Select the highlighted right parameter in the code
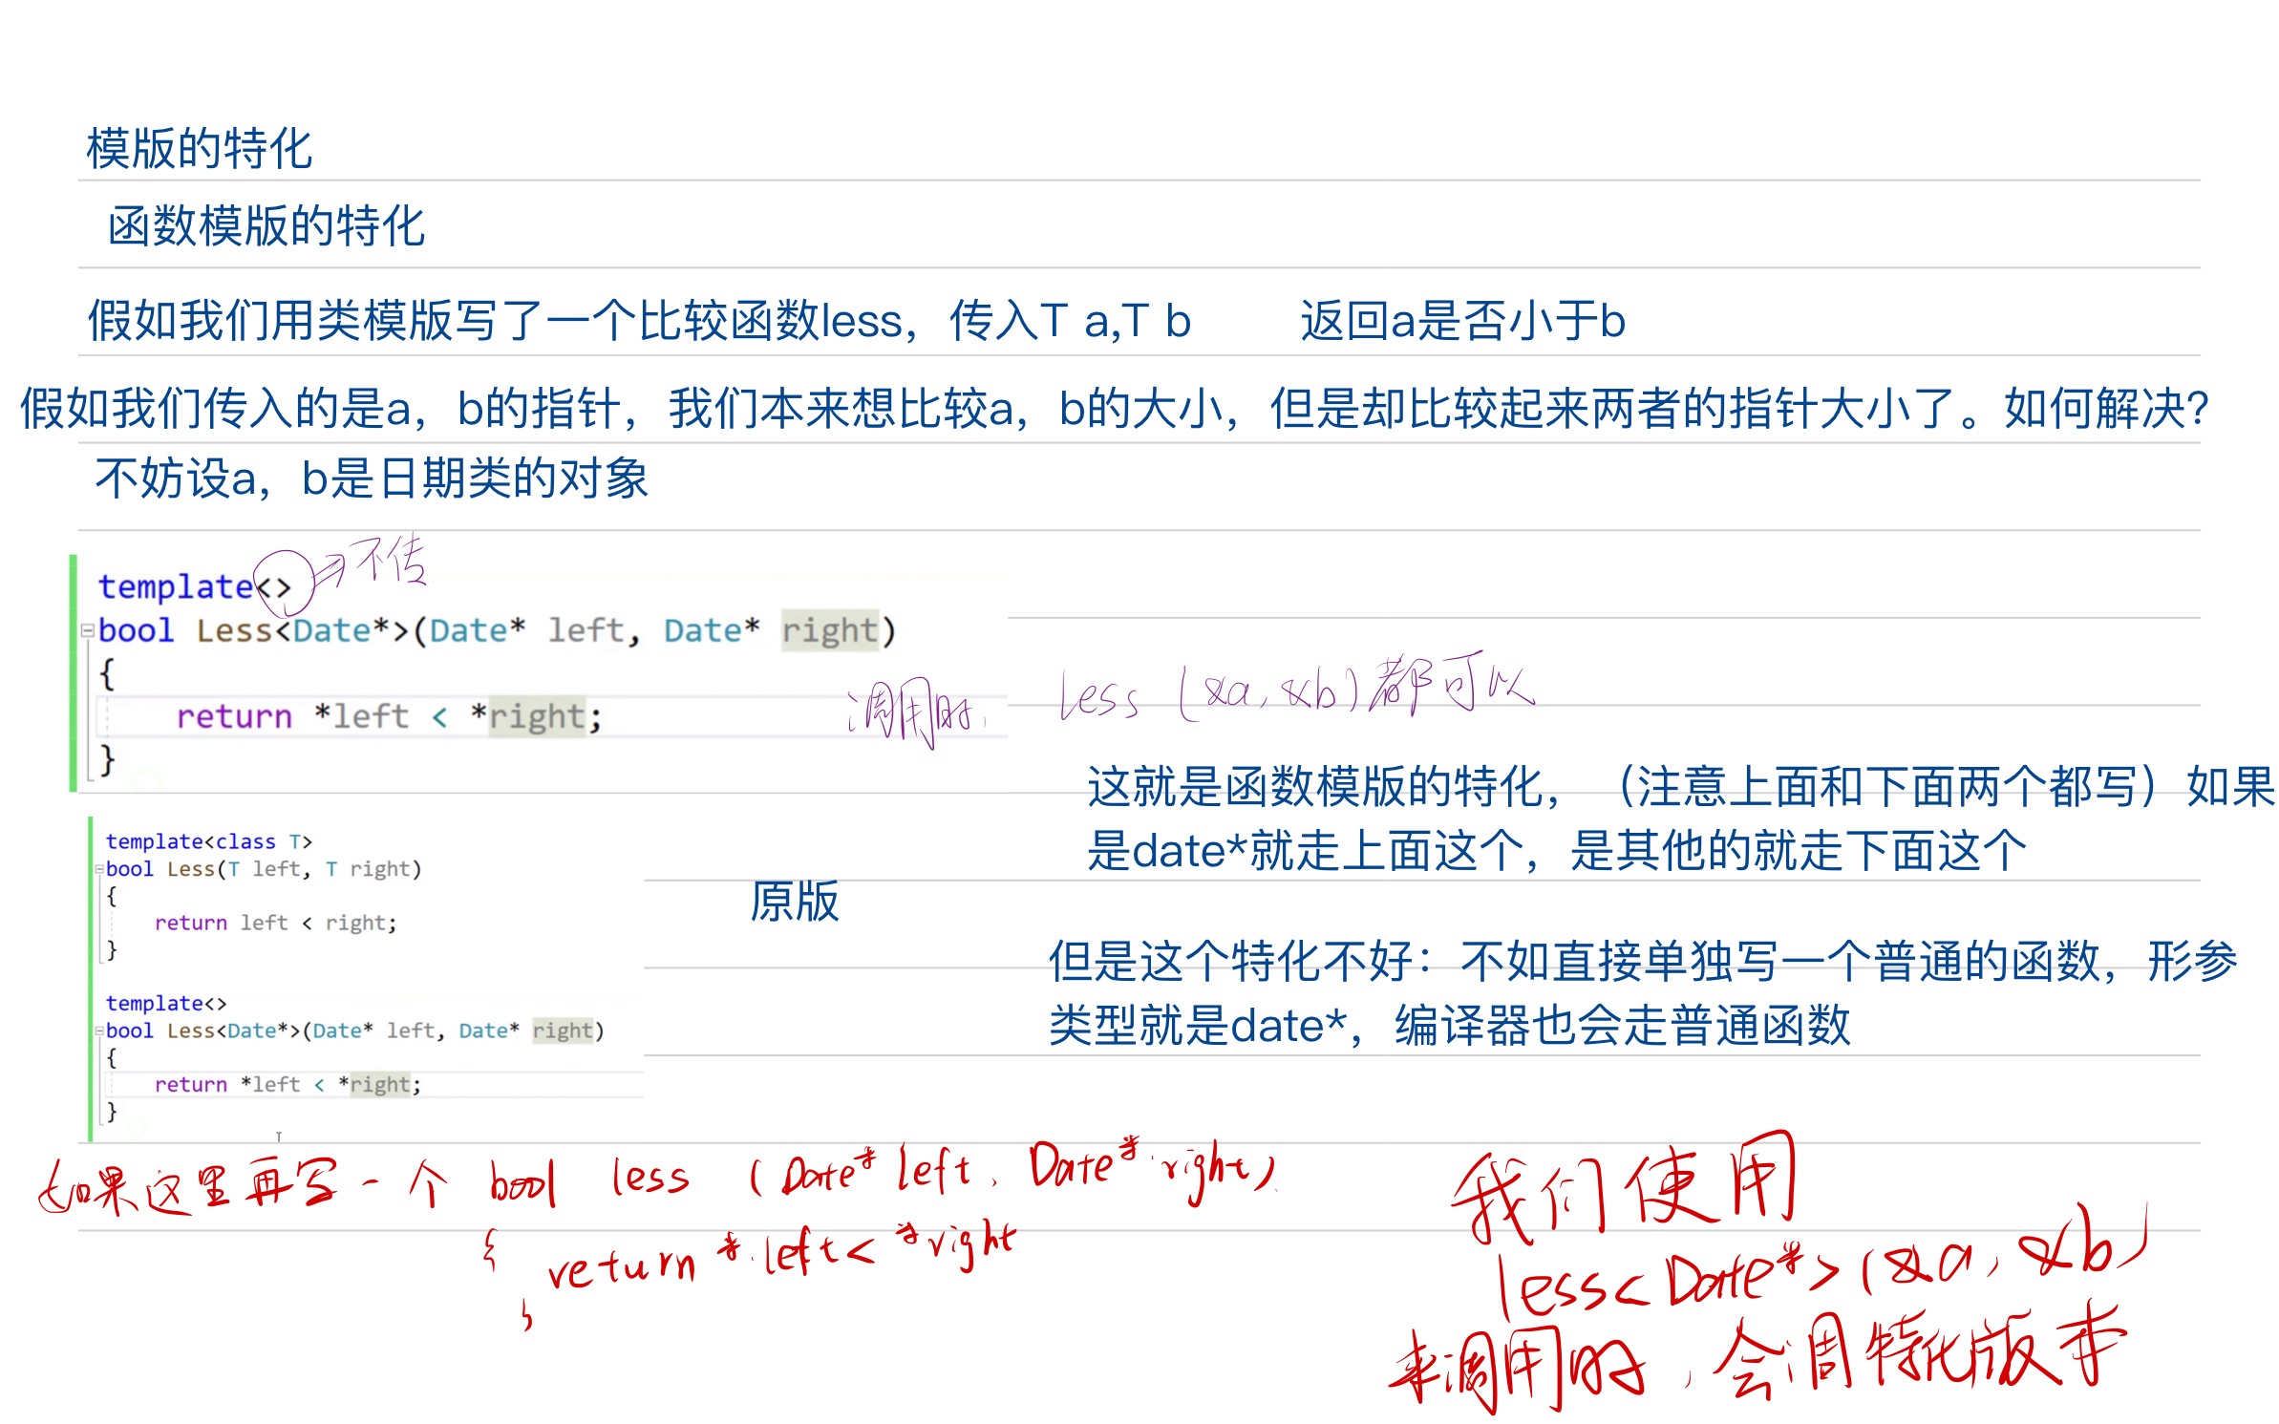The width and height of the screenshot is (2279, 1424). coord(829,629)
